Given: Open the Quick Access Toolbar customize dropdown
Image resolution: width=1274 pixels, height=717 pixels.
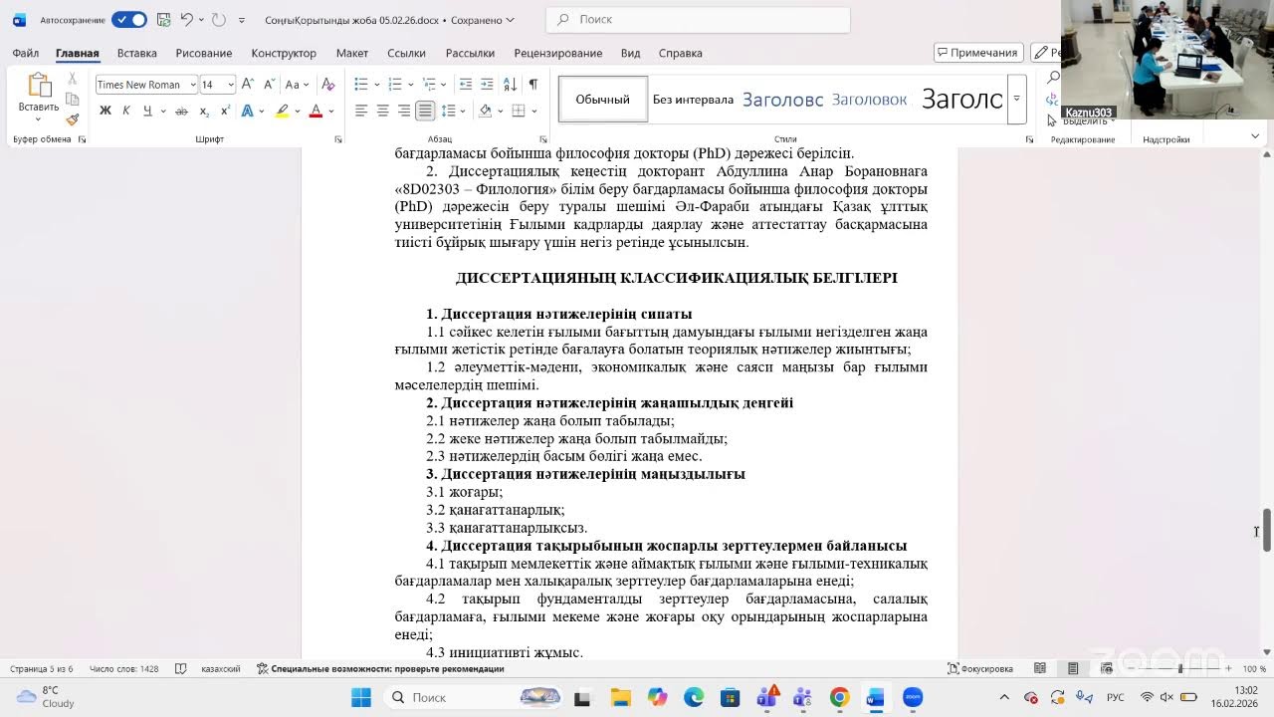Looking at the screenshot, I should (x=242, y=20).
